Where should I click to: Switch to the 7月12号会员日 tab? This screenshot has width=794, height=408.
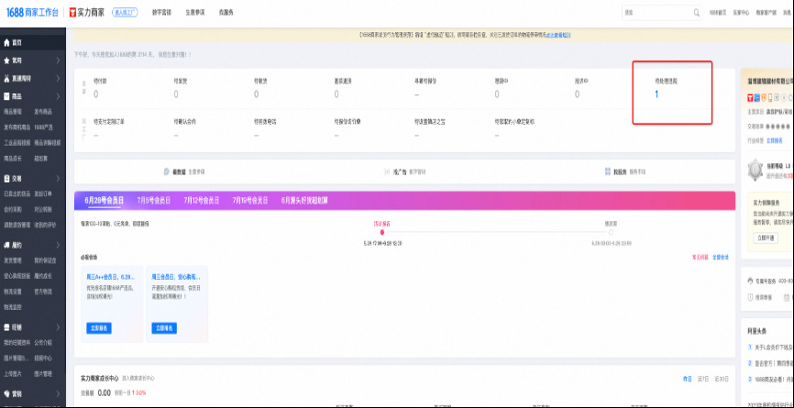[203, 199]
